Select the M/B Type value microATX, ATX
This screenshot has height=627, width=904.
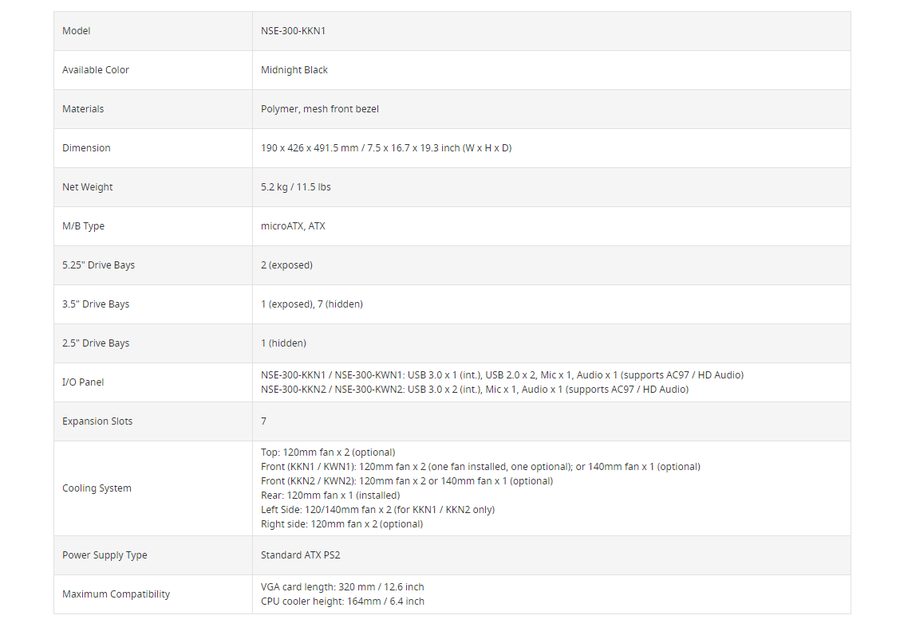293,226
